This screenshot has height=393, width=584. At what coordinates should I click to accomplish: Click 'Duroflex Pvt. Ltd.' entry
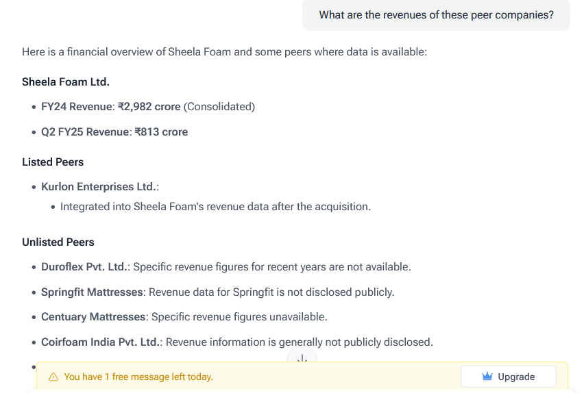point(85,267)
